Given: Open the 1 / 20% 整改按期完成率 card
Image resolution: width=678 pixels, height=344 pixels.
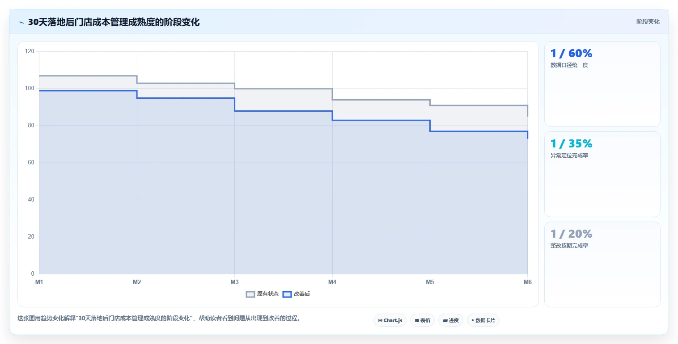Looking at the screenshot, I should pyautogui.click(x=602, y=264).
